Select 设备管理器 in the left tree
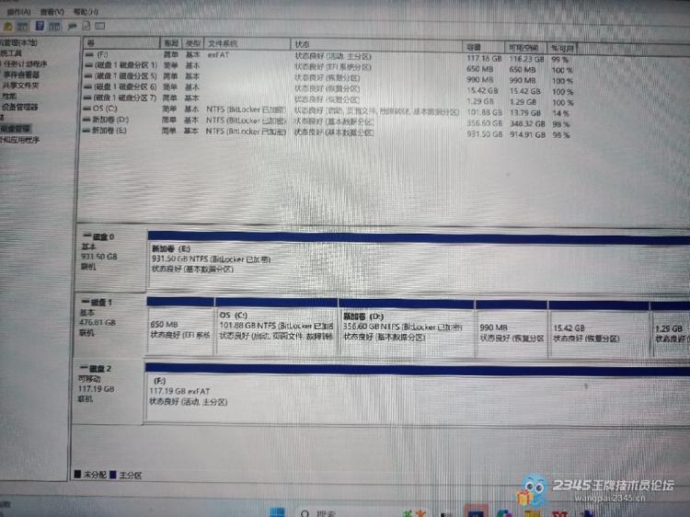This screenshot has height=517, width=690. [18, 107]
